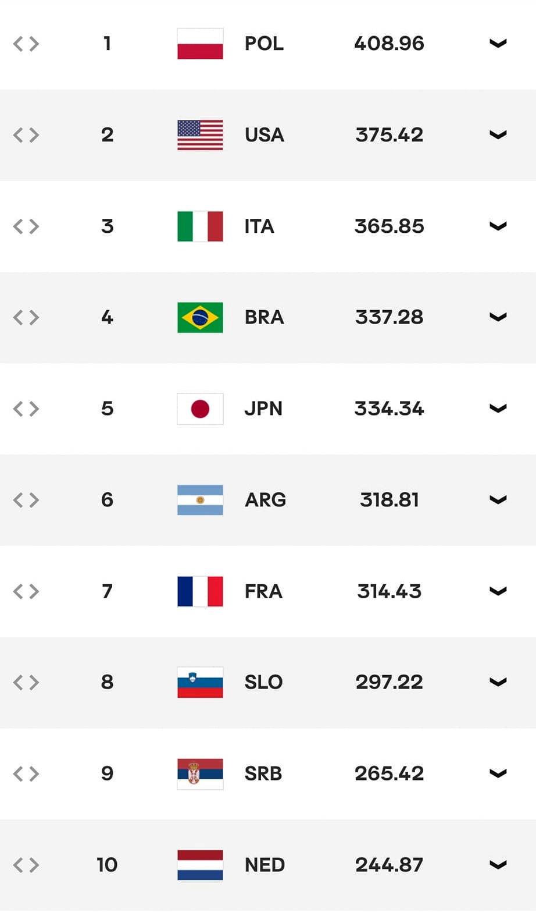Image resolution: width=536 pixels, height=912 pixels.
Task: Select the Netherlands flag icon
Action: point(200,865)
